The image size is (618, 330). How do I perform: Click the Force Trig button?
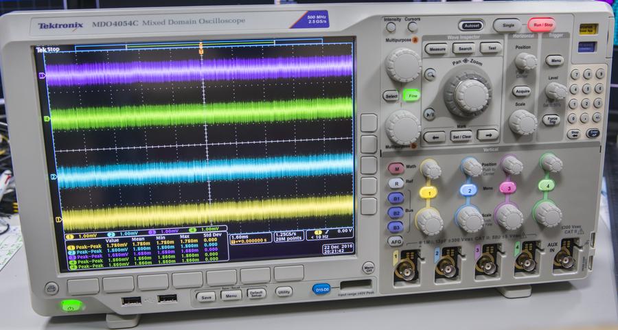pyautogui.click(x=551, y=120)
